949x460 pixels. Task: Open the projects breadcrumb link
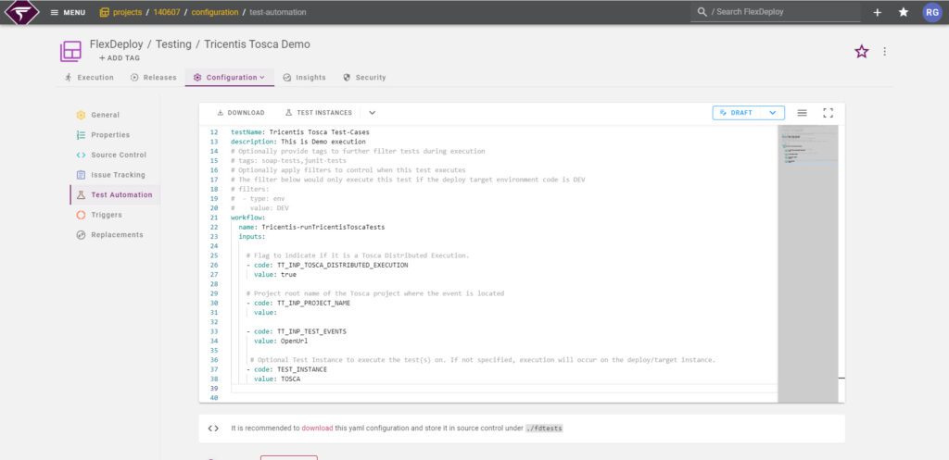click(127, 12)
